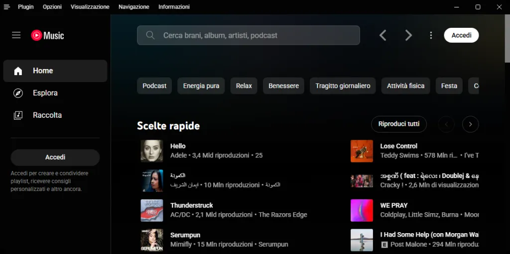Maximize the application window

(x=478, y=7)
